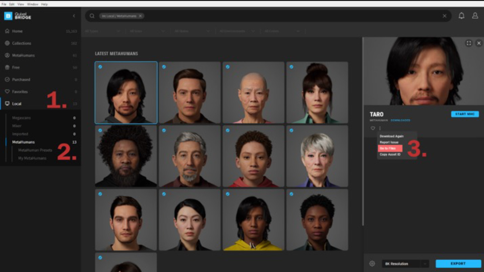Screen dimensions: 484x272
Task: Select the woman with hair bun thumbnail
Action: point(317,93)
